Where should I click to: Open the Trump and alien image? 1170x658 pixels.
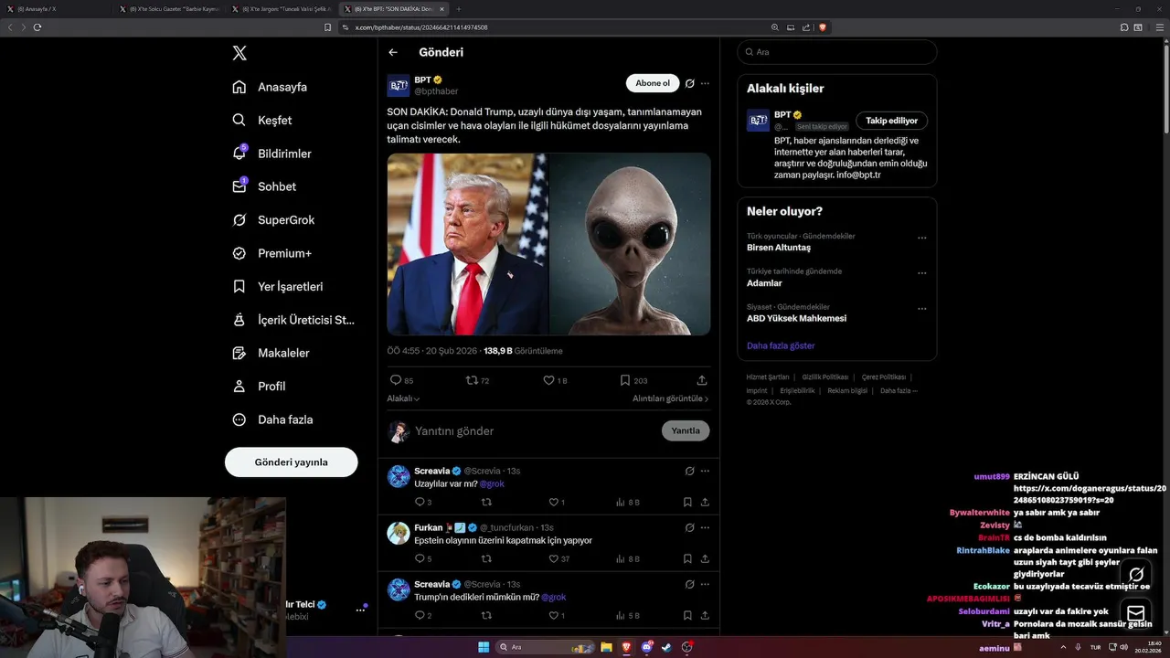point(548,244)
